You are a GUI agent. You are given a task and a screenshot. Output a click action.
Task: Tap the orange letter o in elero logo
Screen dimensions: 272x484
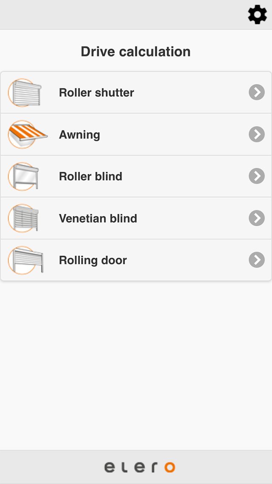(170, 467)
